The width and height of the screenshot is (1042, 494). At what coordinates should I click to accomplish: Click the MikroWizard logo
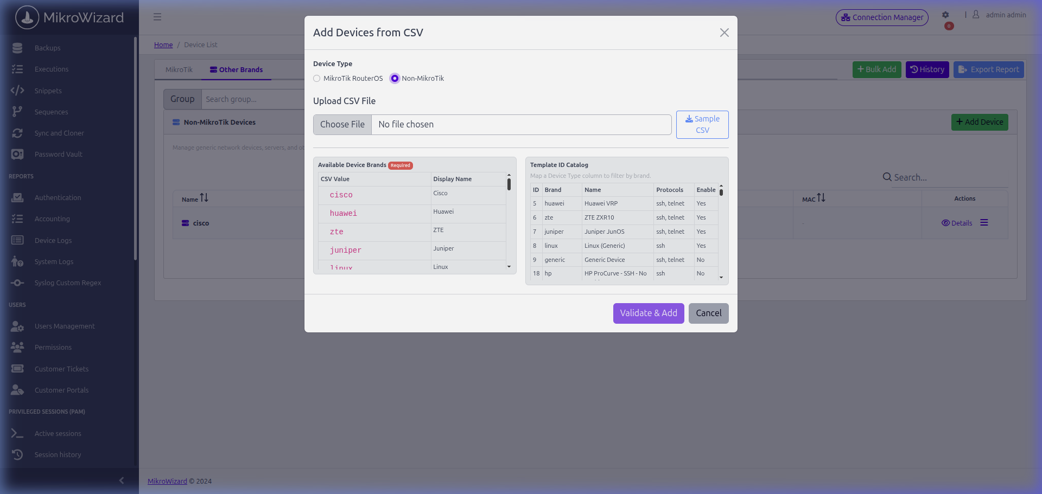69,17
